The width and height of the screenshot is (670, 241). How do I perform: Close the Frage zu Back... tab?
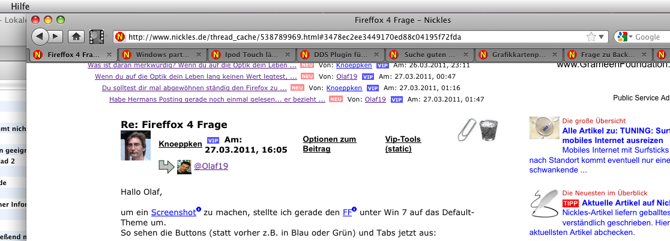click(644, 55)
